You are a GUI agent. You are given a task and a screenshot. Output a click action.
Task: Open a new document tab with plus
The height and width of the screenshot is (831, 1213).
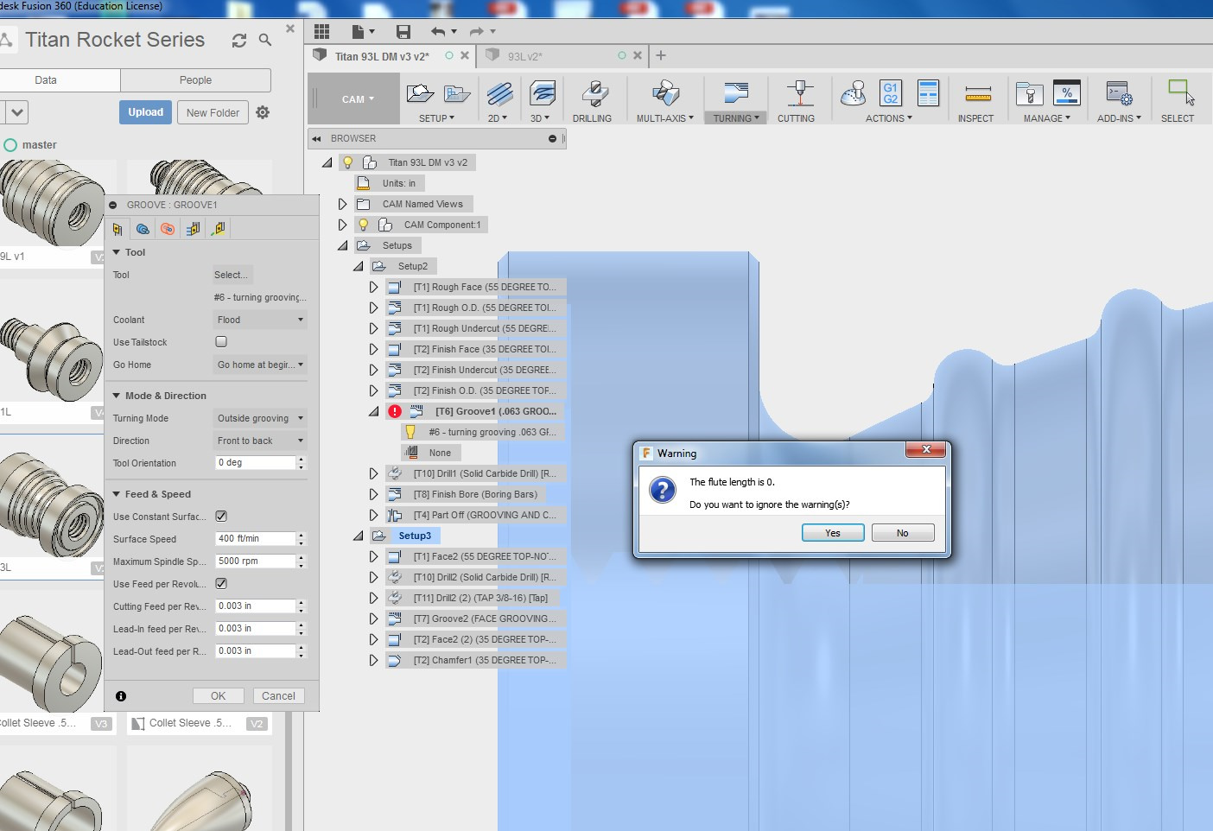pyautogui.click(x=661, y=55)
